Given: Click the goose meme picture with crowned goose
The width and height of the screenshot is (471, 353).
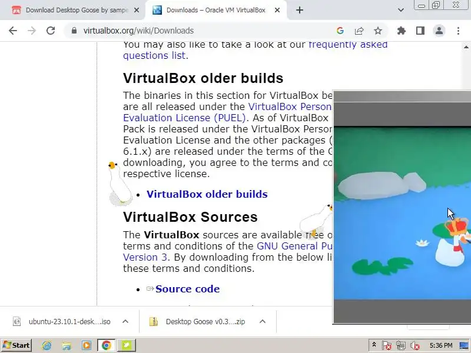Looking at the screenshot, I should [x=403, y=213].
